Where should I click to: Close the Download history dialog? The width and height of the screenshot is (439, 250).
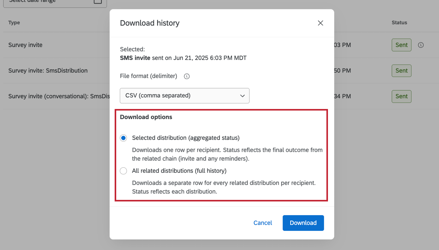click(320, 23)
